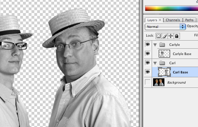198x127 pixels.
Task: Collapse the Carl group triangle
Action: pos(155,63)
